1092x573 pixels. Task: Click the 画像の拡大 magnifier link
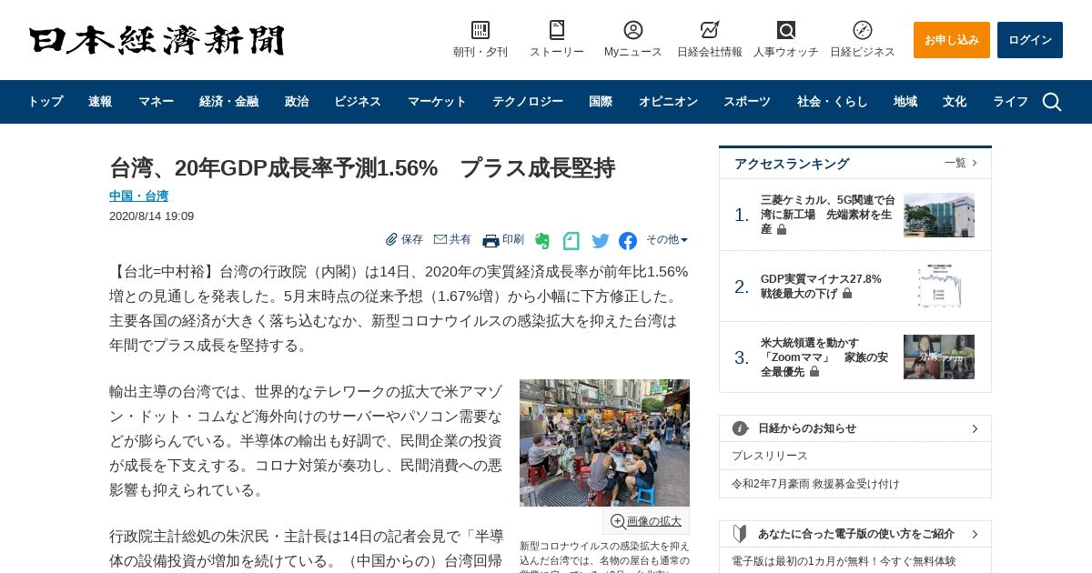(645, 521)
